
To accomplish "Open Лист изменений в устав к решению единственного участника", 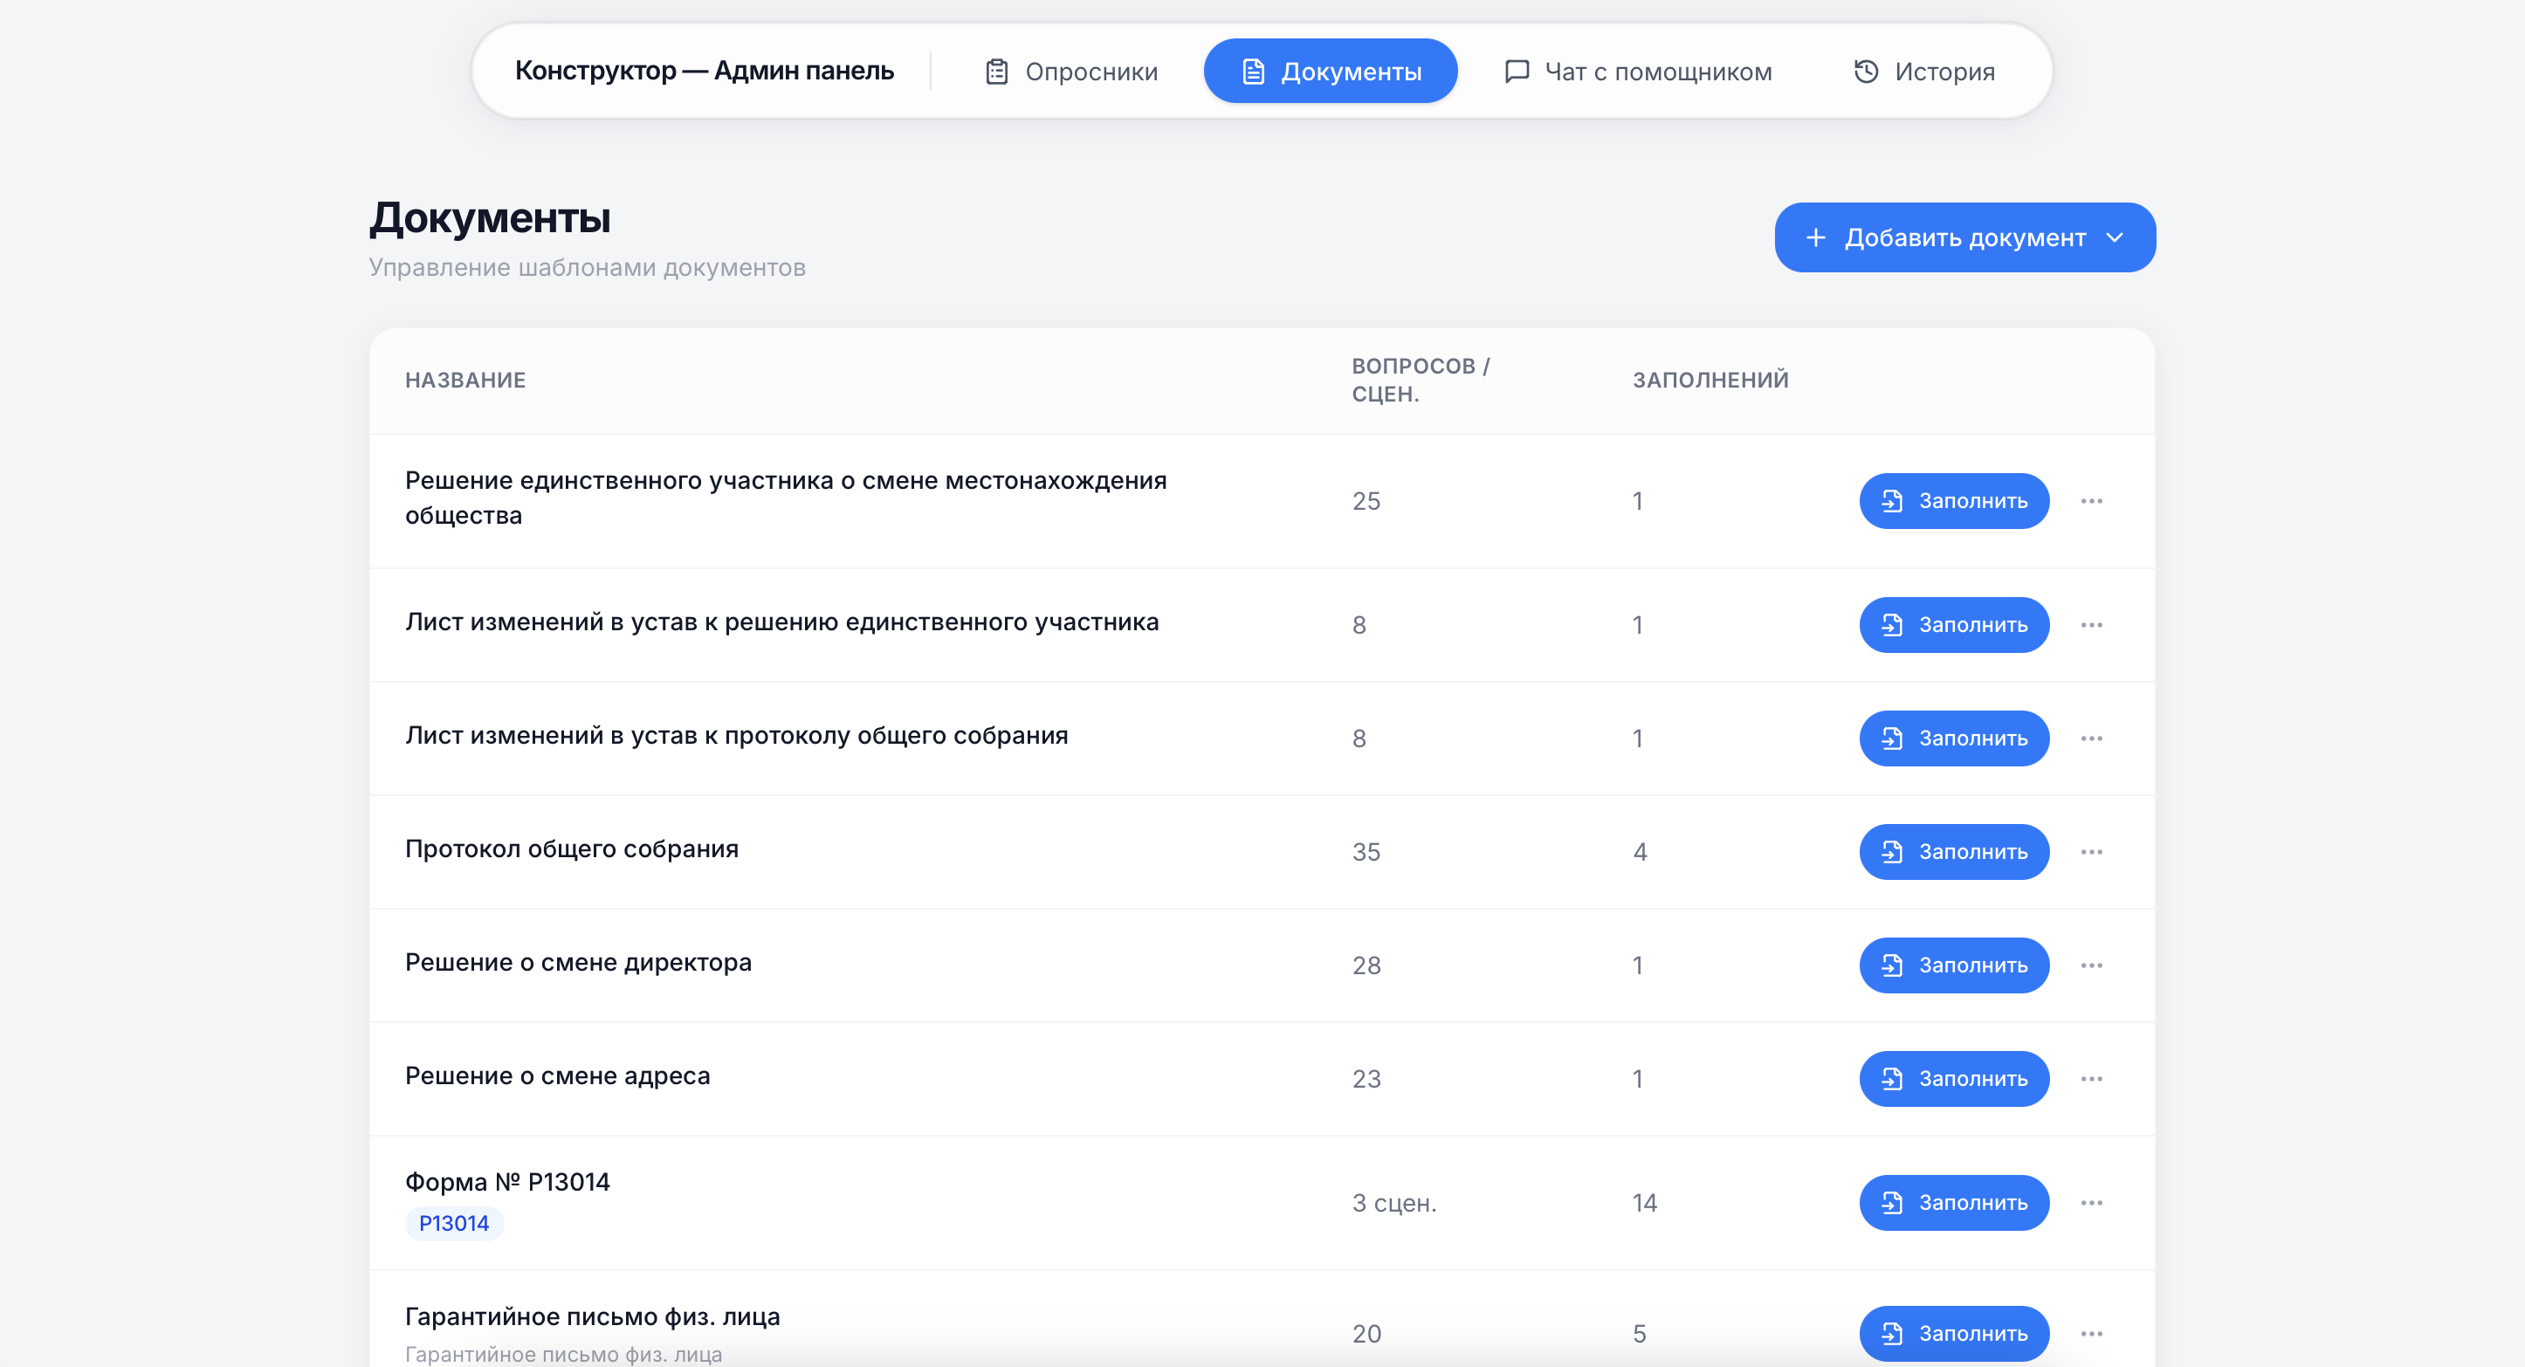I will pyautogui.click(x=782, y=622).
